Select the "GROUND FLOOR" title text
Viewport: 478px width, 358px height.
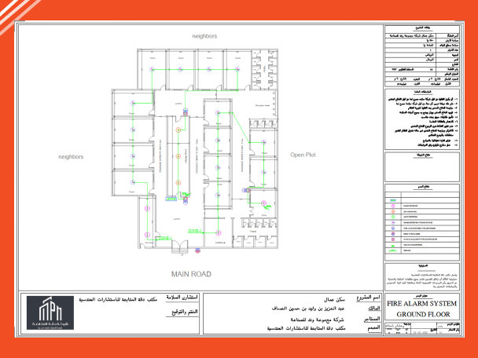point(422,314)
